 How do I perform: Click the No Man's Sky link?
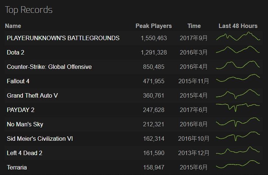[25, 124]
